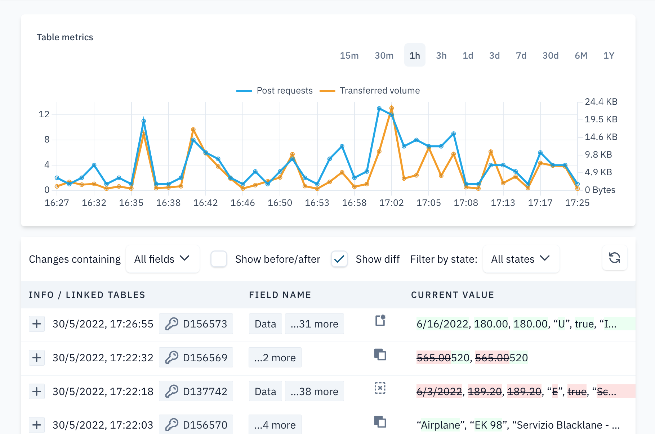Enable the Show before/after checkbox

click(x=219, y=259)
